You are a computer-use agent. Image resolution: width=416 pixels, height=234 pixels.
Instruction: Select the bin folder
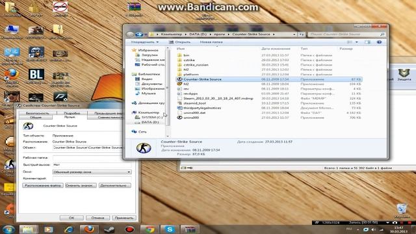pyautogui.click(x=187, y=55)
